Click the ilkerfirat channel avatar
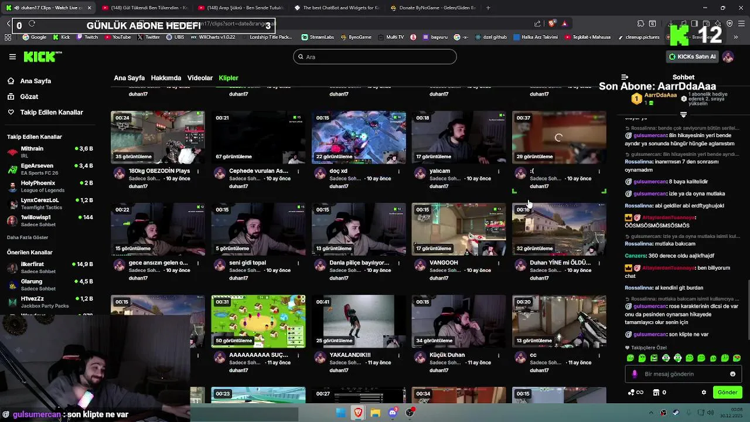This screenshot has width=750, height=422. coord(12,267)
